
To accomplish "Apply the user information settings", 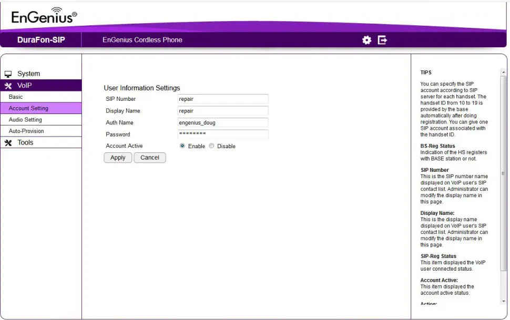I will pyautogui.click(x=117, y=158).
